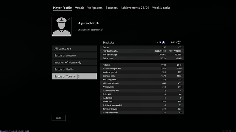This screenshot has height=132, width=236.
Task: Switch to the Player Profile tab
Action: (62, 8)
